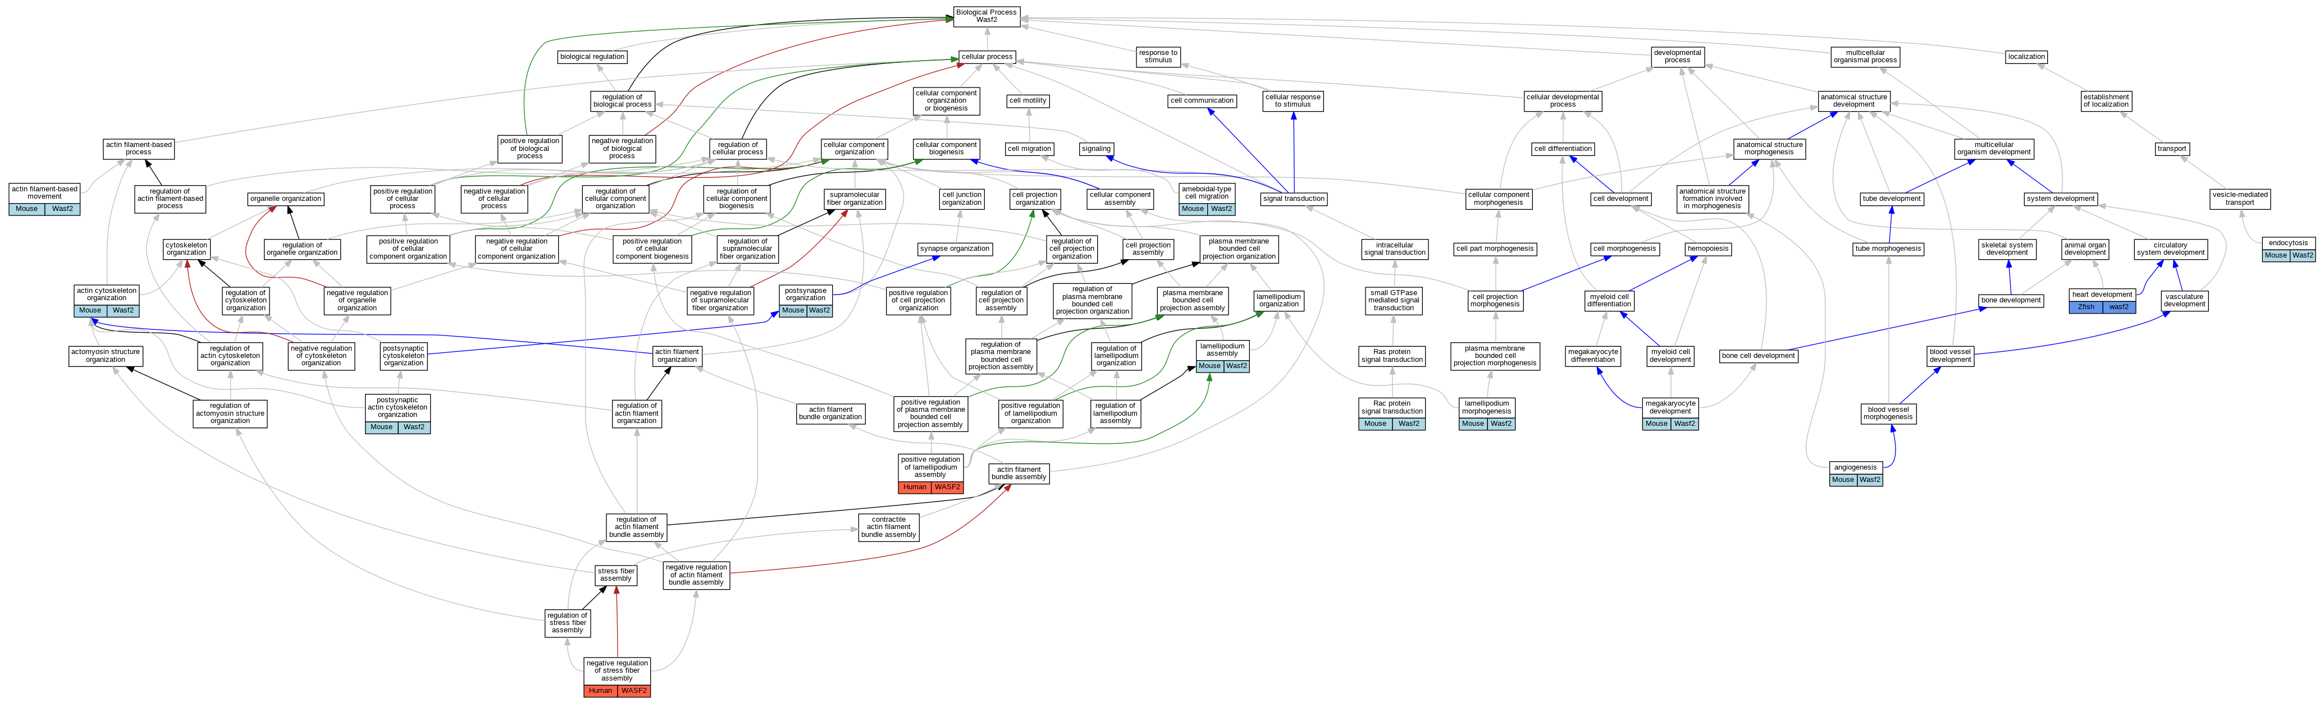Select 'actin filament-based movement' node
Screen dimensions: 2324x703
pyautogui.click(x=44, y=199)
